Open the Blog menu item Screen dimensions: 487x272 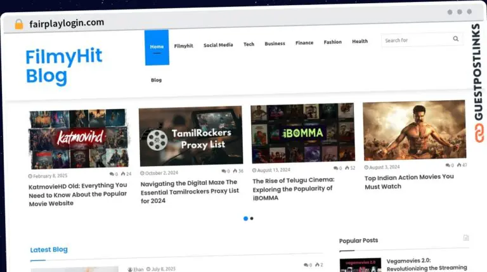click(x=156, y=80)
